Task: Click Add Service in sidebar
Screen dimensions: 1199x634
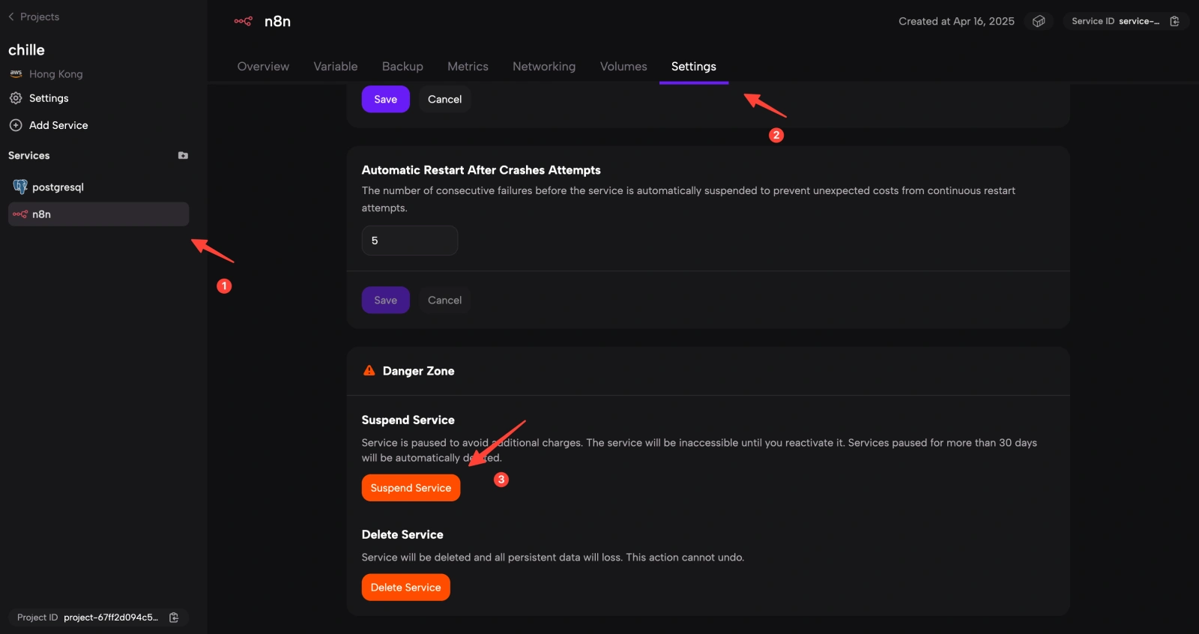Action: (x=58, y=125)
